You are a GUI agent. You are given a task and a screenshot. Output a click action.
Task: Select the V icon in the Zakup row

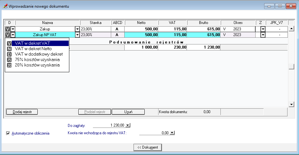tap(8, 29)
